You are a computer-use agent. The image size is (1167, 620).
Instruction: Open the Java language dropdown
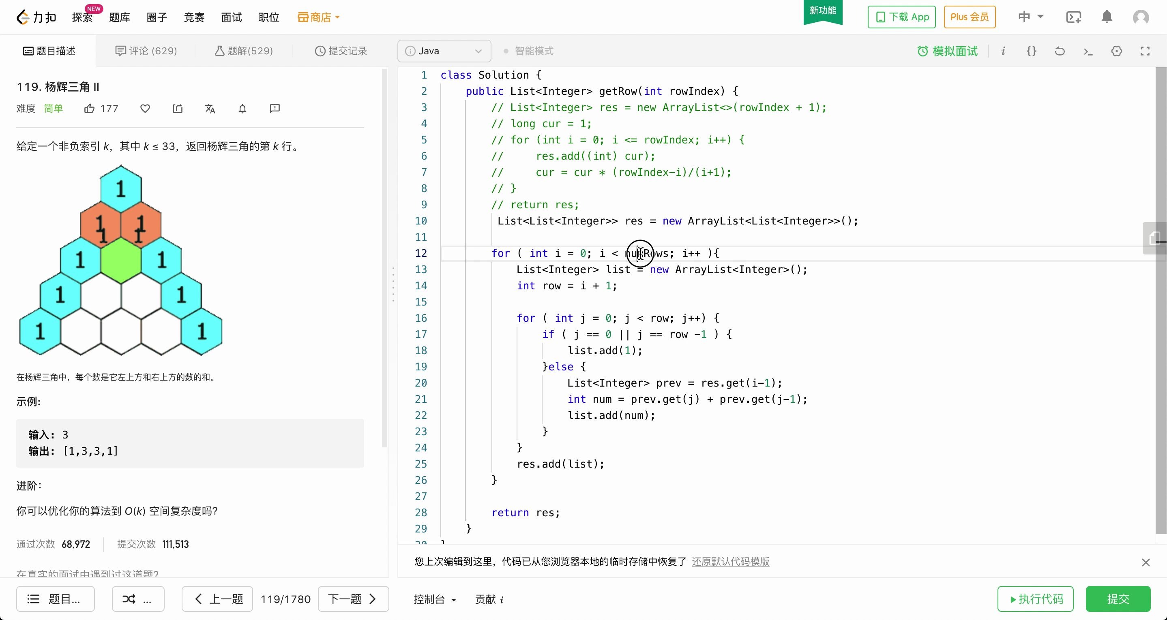click(444, 51)
